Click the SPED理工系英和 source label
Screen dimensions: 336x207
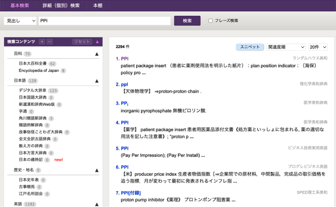coord(312,193)
